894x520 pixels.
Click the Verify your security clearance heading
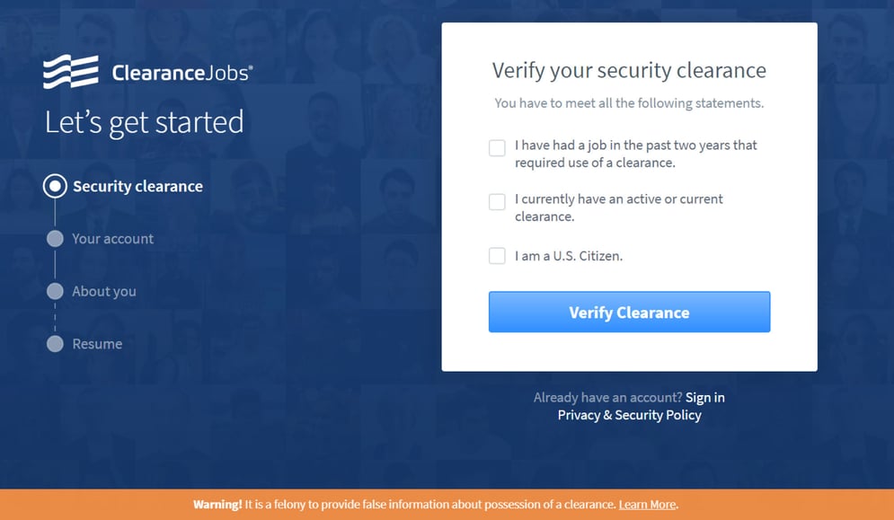(629, 70)
